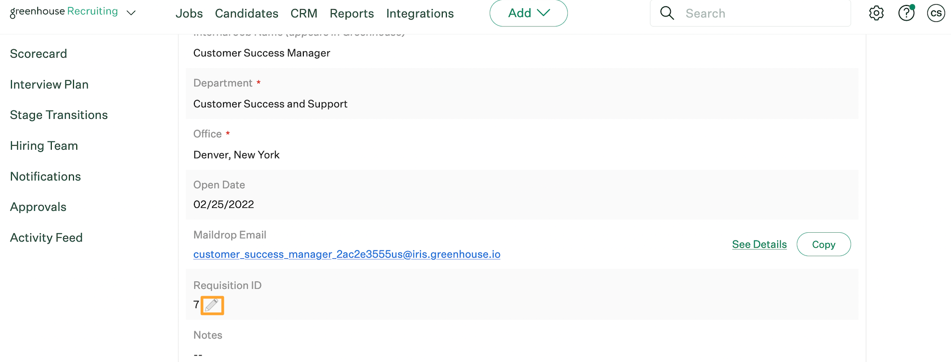Navigate to CRM in top navigation
The height and width of the screenshot is (362, 951).
point(304,14)
